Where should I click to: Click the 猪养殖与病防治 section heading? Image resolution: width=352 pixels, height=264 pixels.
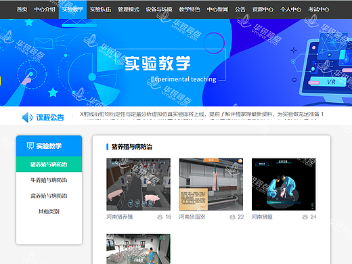coord(132,147)
